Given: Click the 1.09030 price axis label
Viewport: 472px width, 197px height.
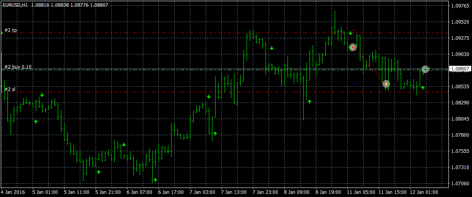Looking at the screenshot, I should (461, 54).
